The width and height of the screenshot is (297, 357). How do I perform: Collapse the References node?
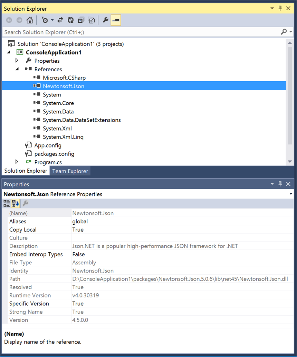click(x=17, y=69)
